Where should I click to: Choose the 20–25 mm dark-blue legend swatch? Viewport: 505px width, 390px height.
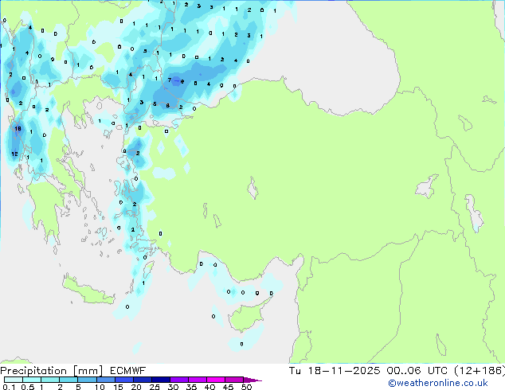pos(143,380)
